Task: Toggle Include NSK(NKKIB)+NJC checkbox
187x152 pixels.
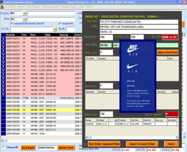Action: click(x=12, y=24)
